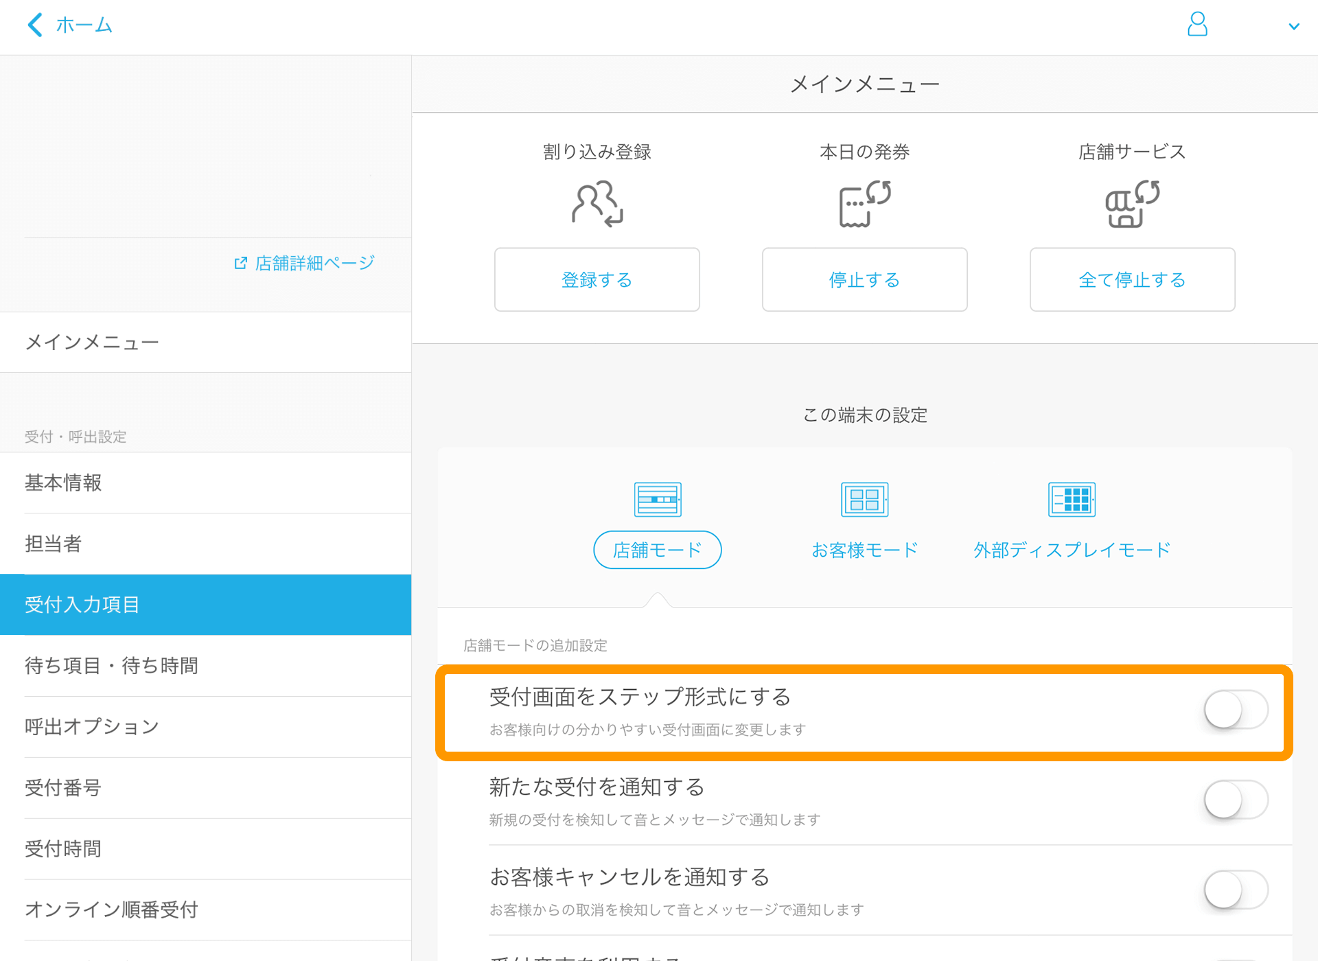This screenshot has width=1318, height=961.
Task: Select the 店舗モード display icon
Action: coord(656,499)
